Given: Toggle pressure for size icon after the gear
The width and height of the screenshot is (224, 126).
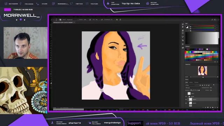Looking at the screenshot, I should tap(120, 20).
